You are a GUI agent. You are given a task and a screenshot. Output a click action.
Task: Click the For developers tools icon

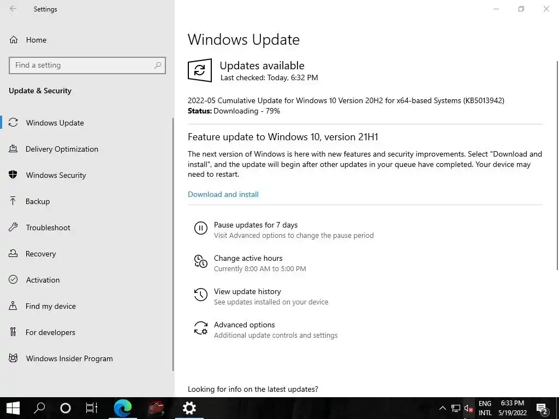(x=13, y=332)
